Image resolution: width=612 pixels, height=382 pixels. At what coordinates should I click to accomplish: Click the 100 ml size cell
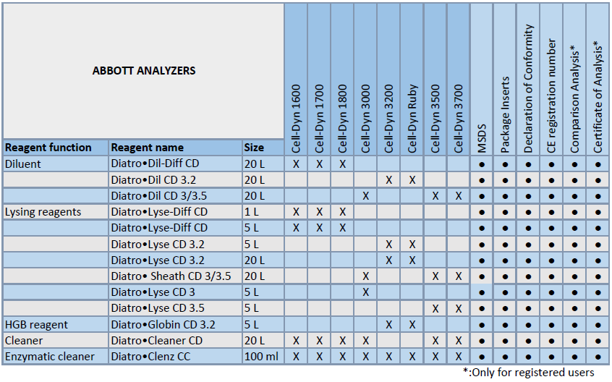(x=263, y=357)
